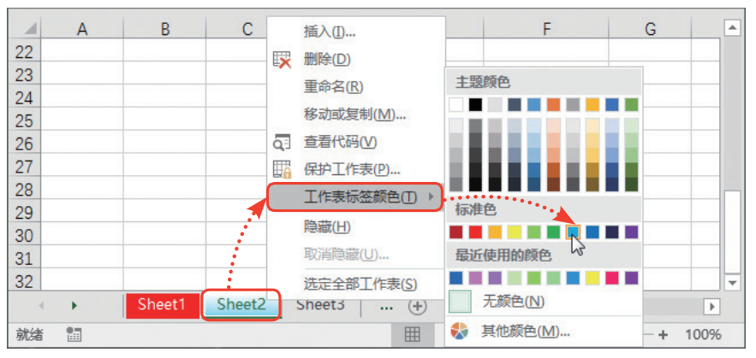This screenshot has width=756, height=358.
Task: Go to next sheet with green arrow
Action: coord(74,306)
